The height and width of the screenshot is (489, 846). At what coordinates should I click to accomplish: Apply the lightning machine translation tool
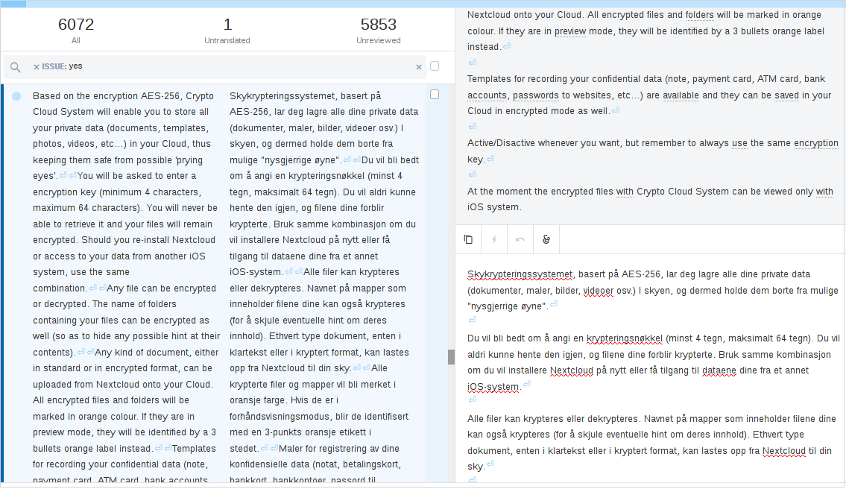click(x=494, y=239)
